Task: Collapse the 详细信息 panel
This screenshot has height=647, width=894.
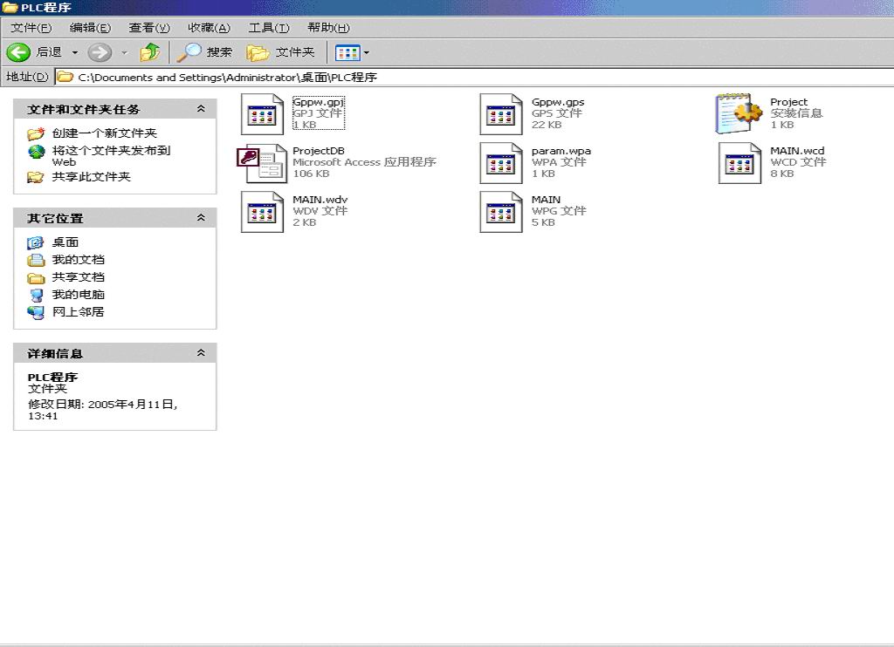Action: [x=201, y=353]
